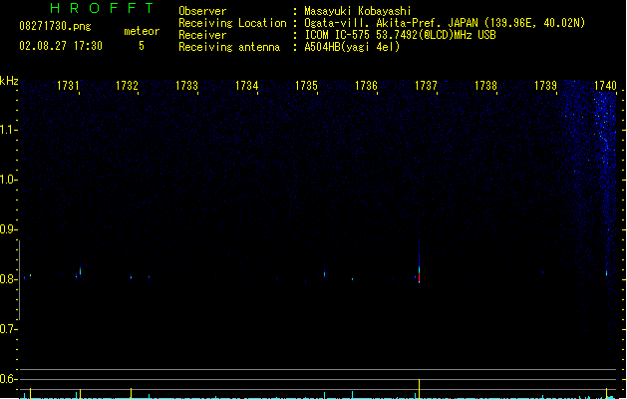
Task: Click the 1732 time axis label
Action: point(127,86)
